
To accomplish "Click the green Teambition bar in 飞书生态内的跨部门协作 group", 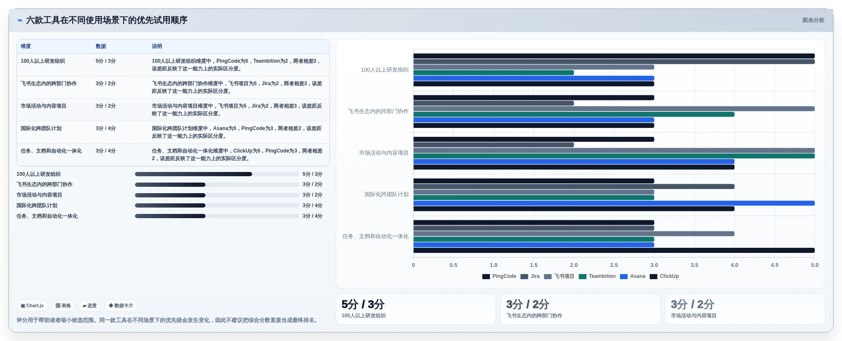I will click(574, 114).
